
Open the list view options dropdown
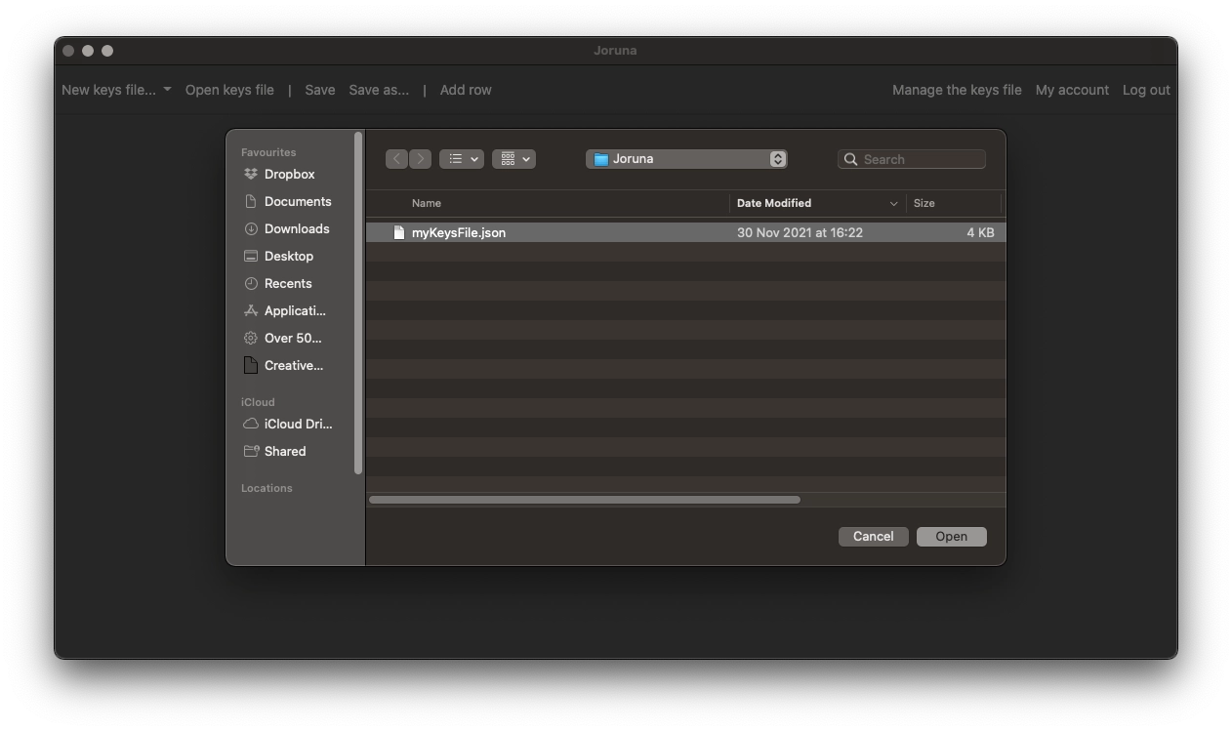click(x=462, y=159)
